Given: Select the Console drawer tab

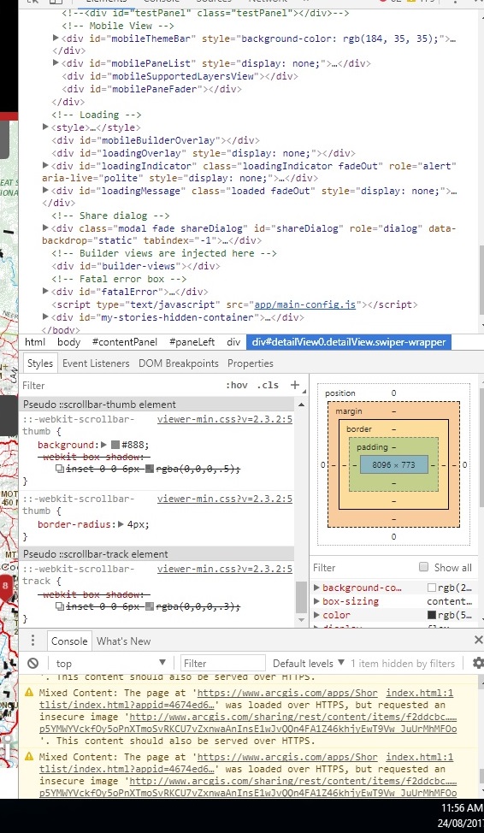Looking at the screenshot, I should click(x=69, y=641).
